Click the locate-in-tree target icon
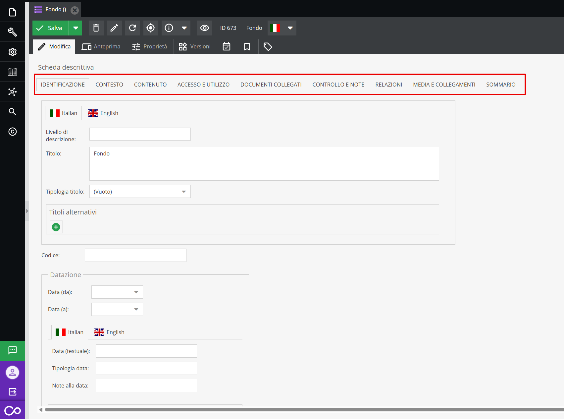Viewport: 564px width, 419px height. pos(151,28)
